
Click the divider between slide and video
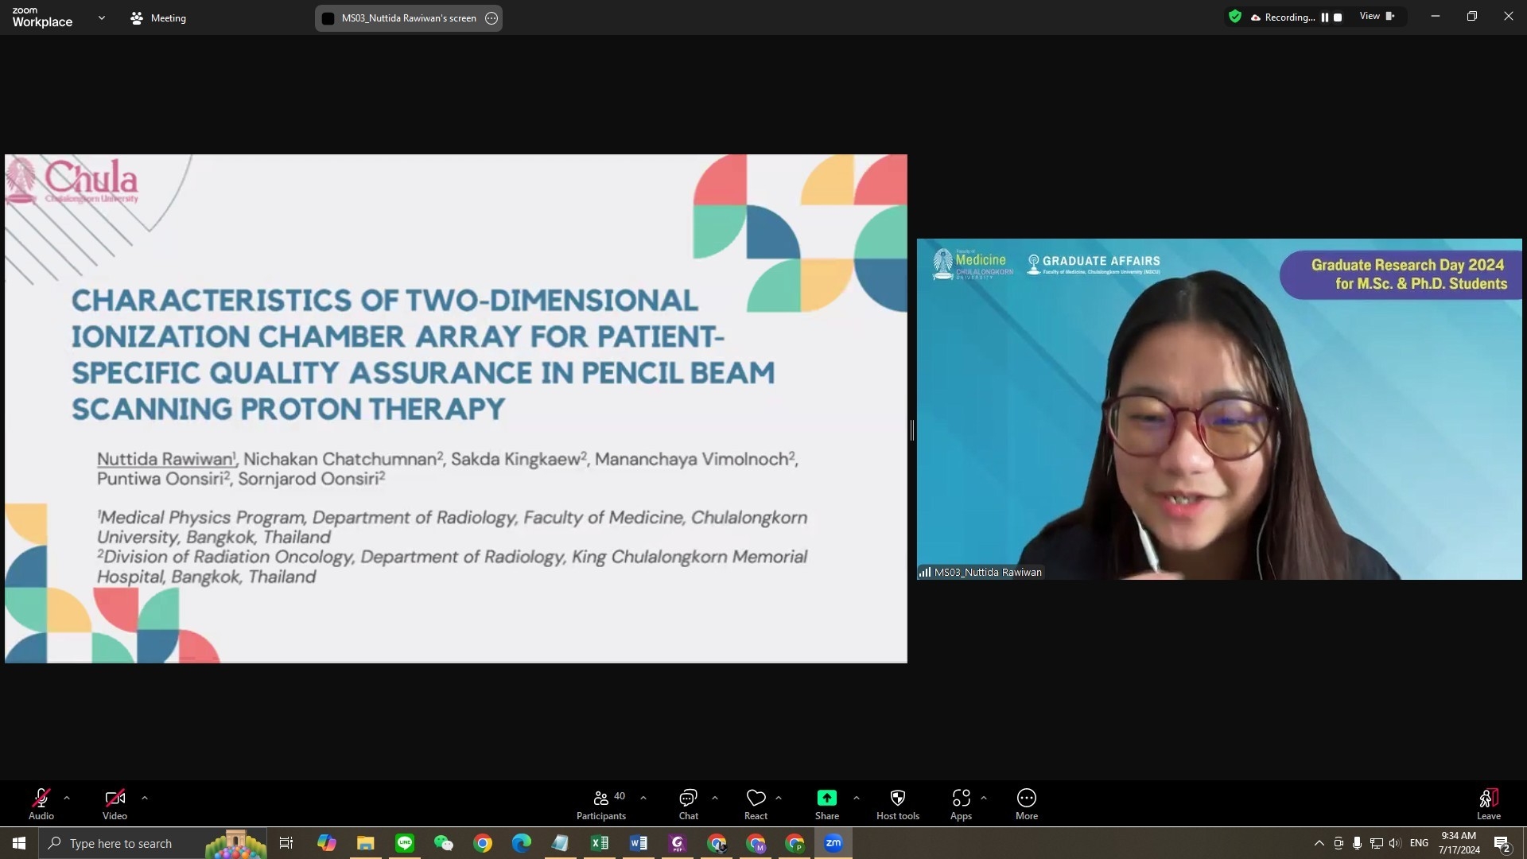911,430
